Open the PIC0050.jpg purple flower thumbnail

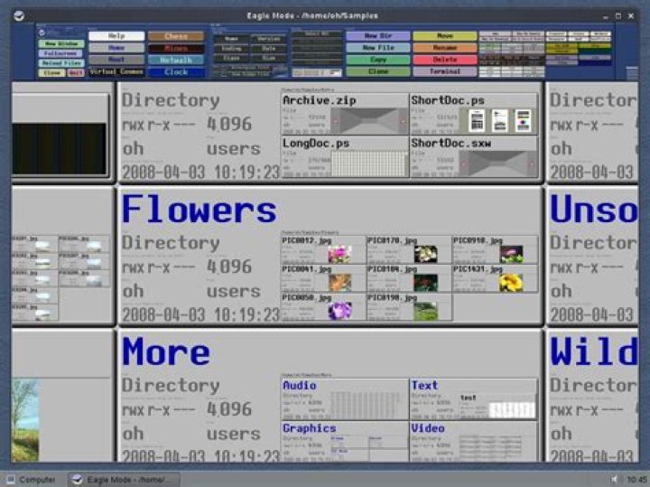coord(340,311)
